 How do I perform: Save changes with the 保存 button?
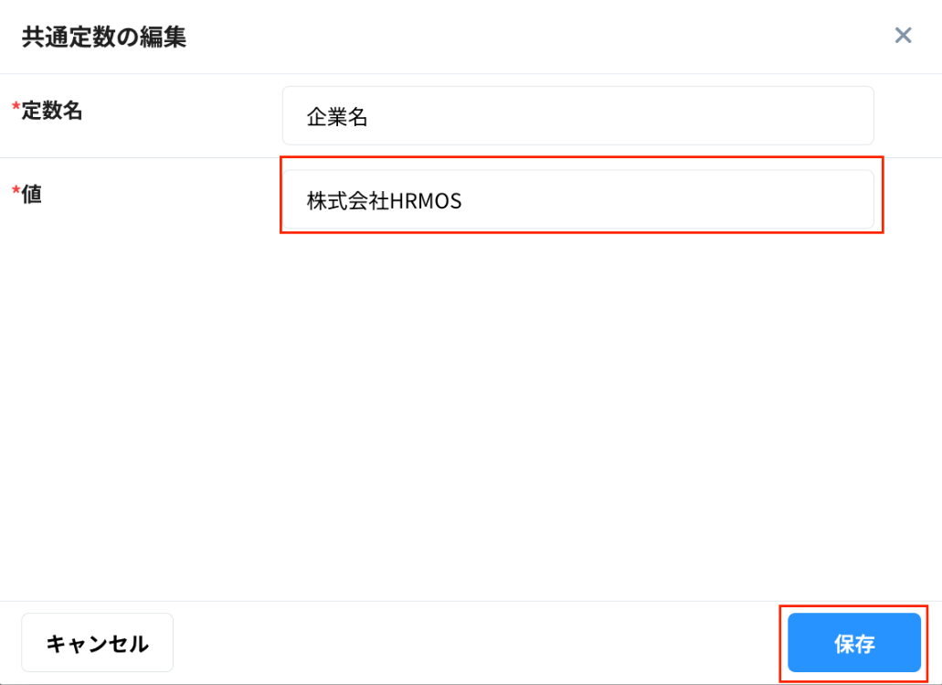point(853,643)
